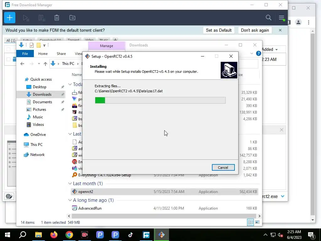Click the FDM move to folder icon
This screenshot has width=321, height=241.
72,18
